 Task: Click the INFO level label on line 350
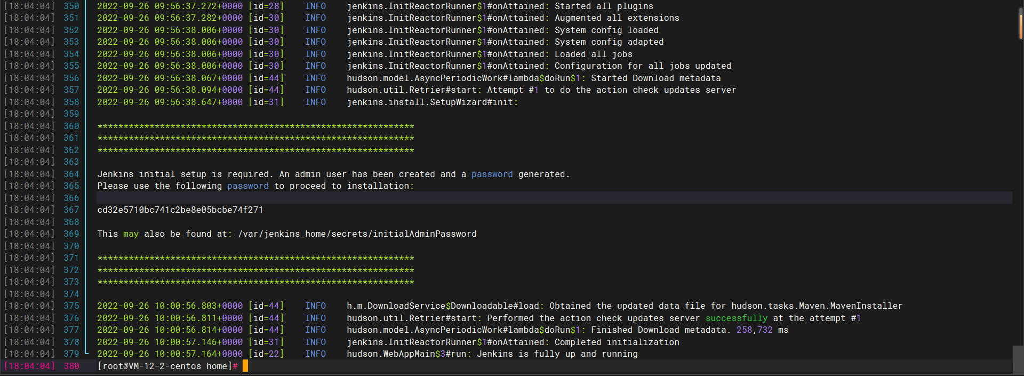(x=315, y=6)
